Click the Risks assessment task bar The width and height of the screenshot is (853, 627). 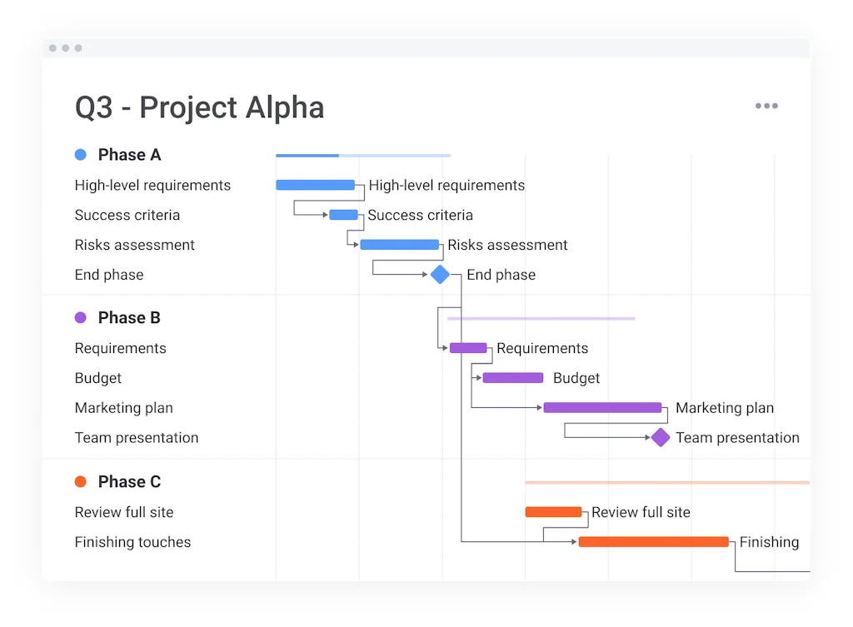tap(400, 245)
